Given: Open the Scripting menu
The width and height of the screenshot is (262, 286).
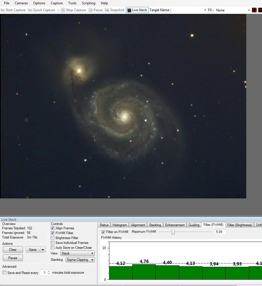Looking at the screenshot, I should pos(88,3).
